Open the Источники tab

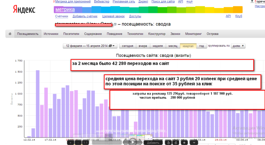(x=51, y=34)
